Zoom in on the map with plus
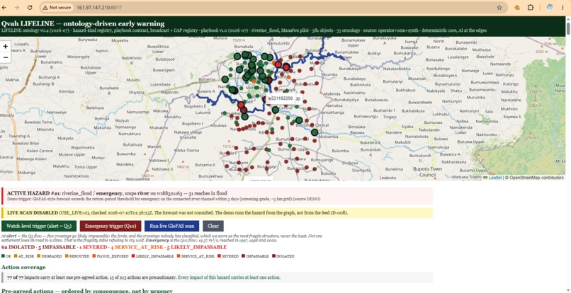571x293 pixels. click(x=6, y=47)
